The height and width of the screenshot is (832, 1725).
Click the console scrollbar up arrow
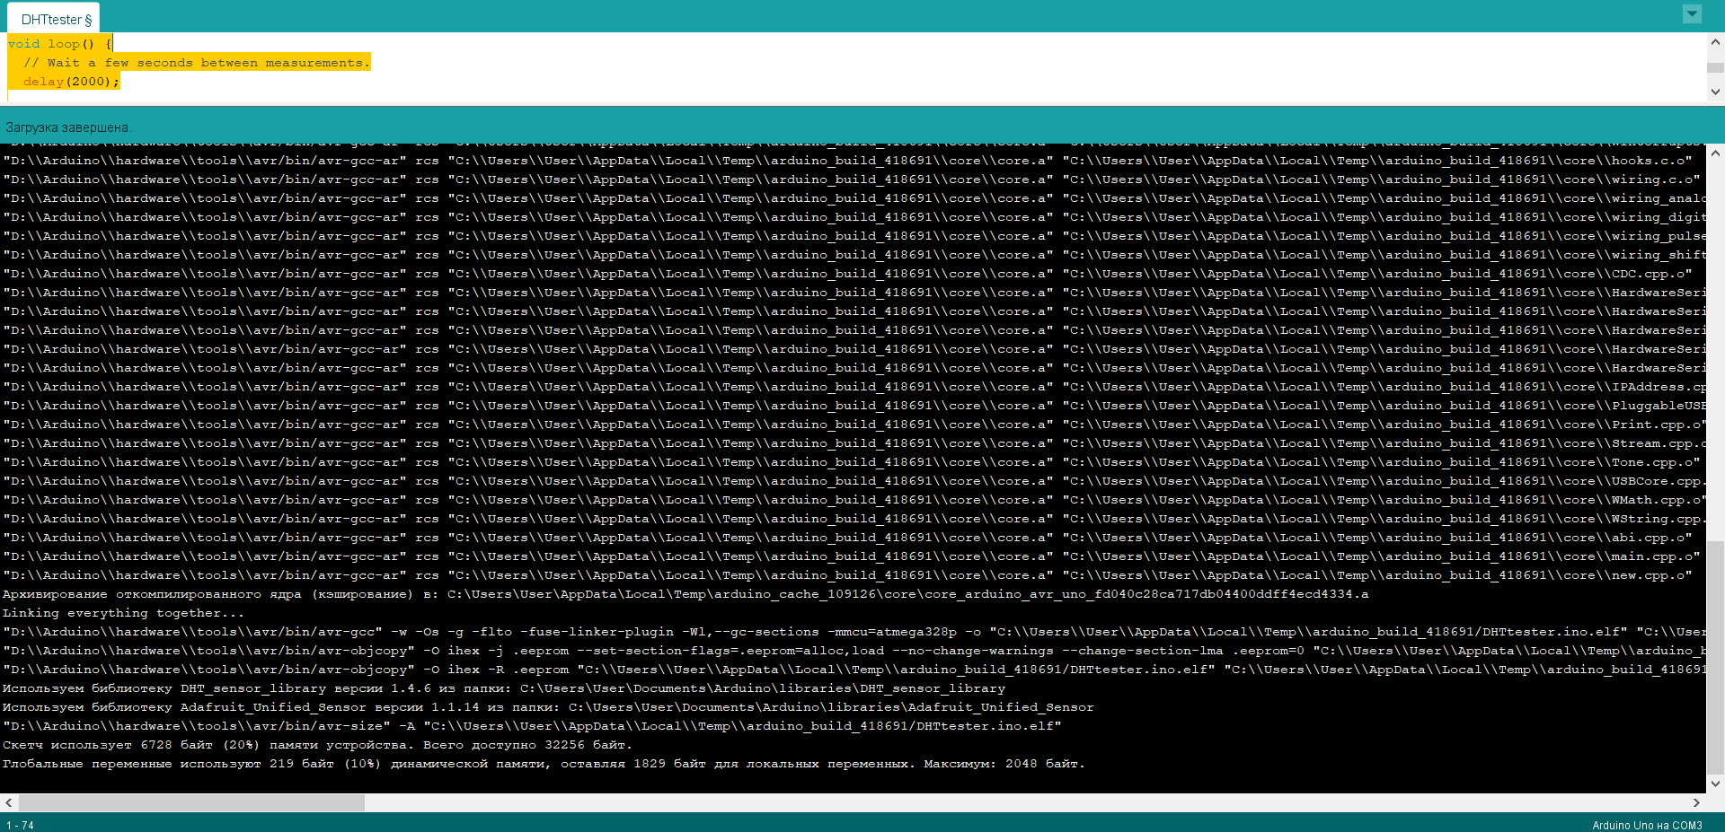[x=1715, y=153]
